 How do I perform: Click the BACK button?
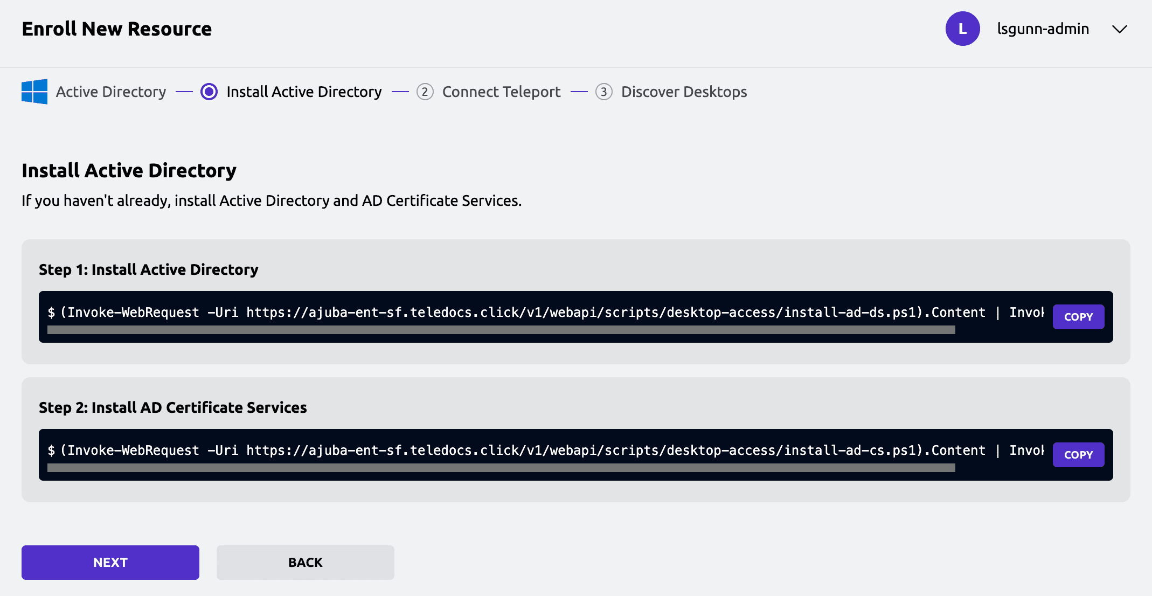point(305,563)
